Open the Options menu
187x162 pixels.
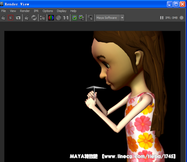(48, 11)
